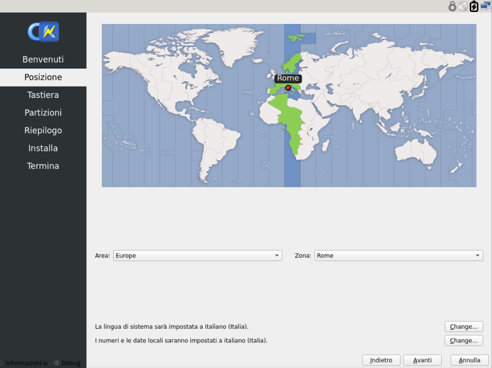This screenshot has height=368, width=492.
Task: Open the battery charging indicator
Action: click(474, 7)
